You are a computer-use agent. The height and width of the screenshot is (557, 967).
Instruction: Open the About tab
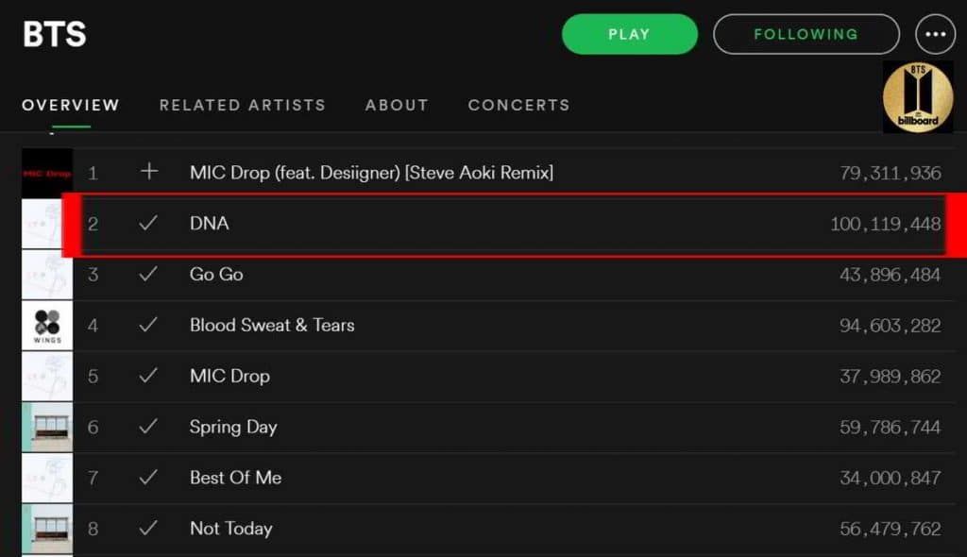[397, 105]
